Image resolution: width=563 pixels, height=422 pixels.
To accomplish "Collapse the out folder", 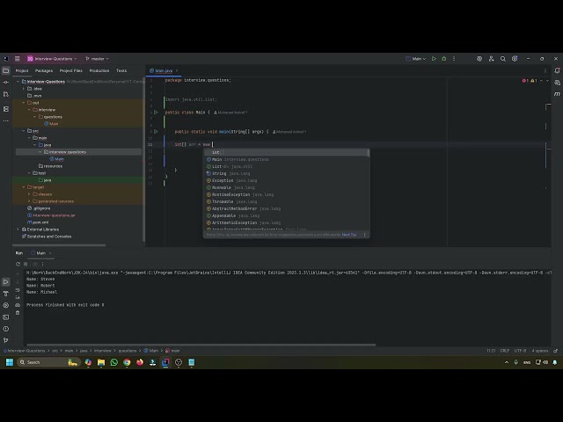I will click(24, 103).
